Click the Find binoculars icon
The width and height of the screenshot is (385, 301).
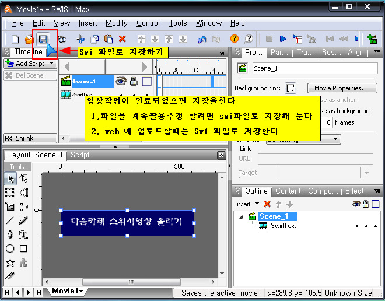click(62, 38)
